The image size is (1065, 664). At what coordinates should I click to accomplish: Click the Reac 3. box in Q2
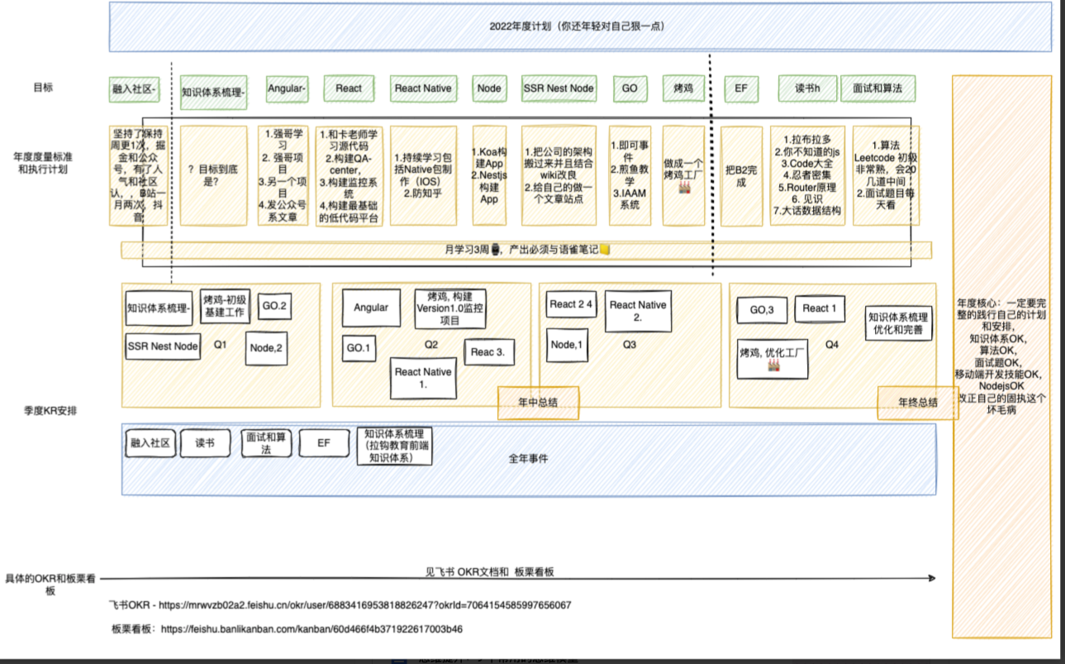(x=488, y=352)
